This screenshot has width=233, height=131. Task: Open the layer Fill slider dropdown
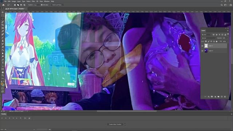pyautogui.click(x=227, y=41)
